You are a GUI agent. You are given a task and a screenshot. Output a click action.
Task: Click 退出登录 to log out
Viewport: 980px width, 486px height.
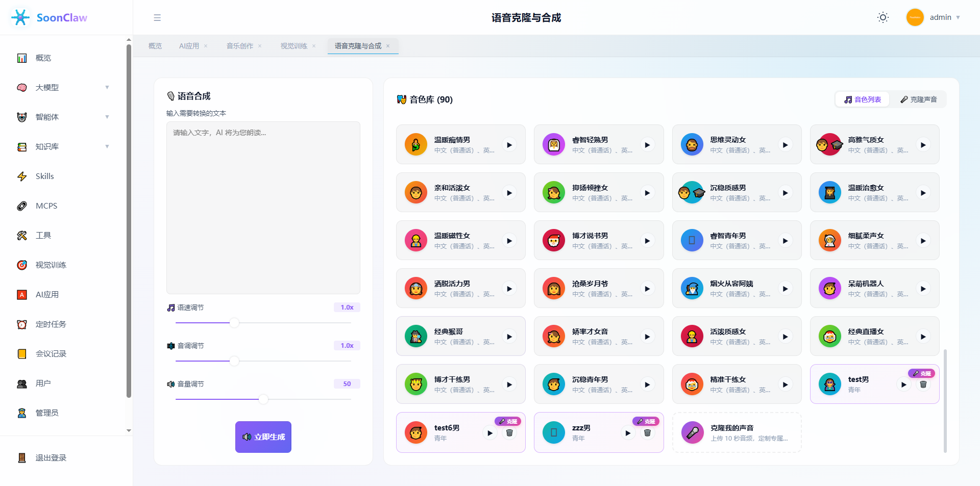(x=51, y=458)
